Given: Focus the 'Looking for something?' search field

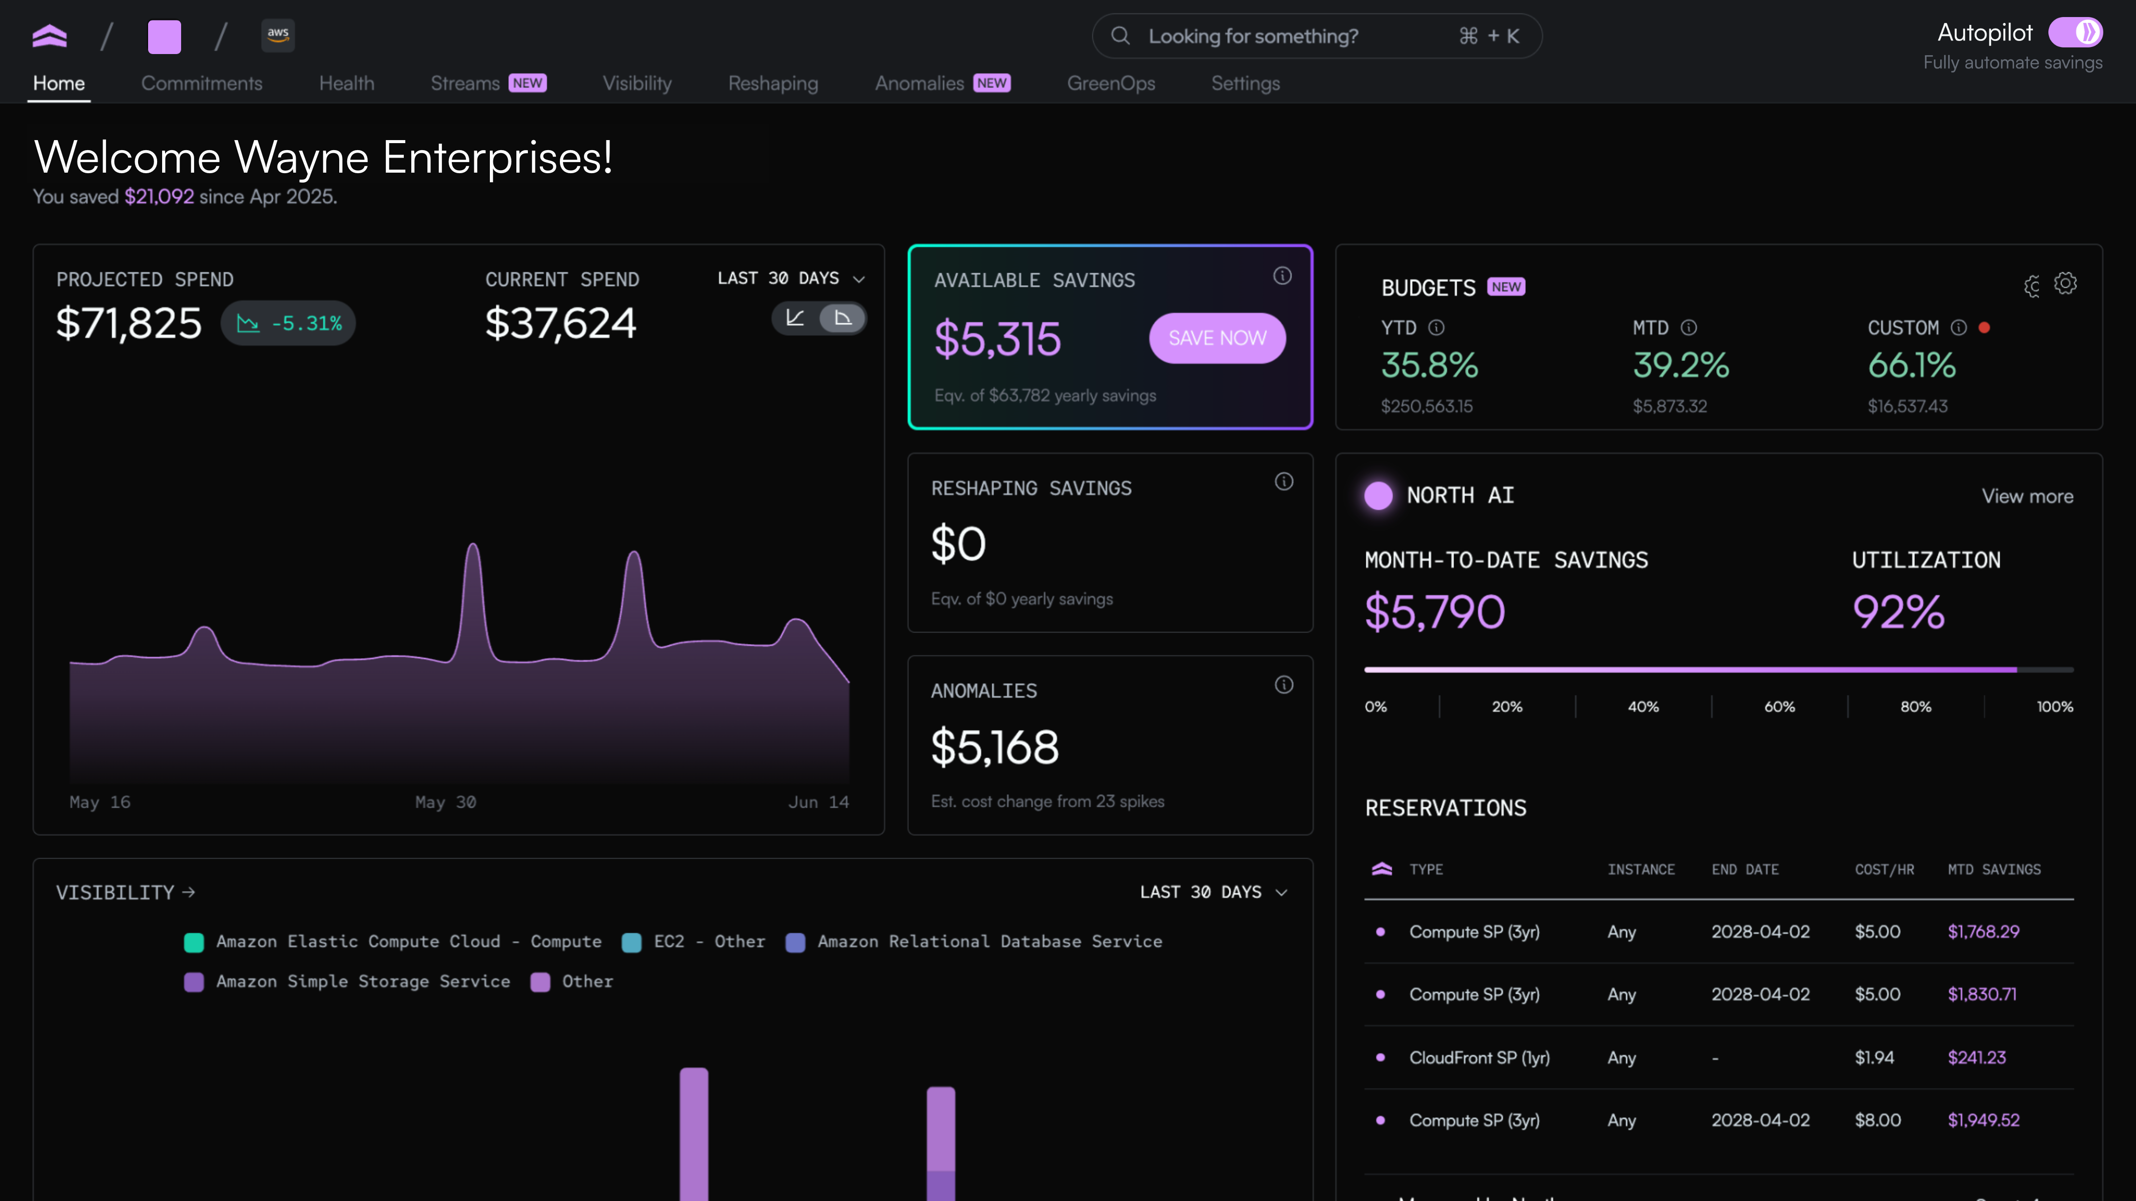Looking at the screenshot, I should 1317,37.
